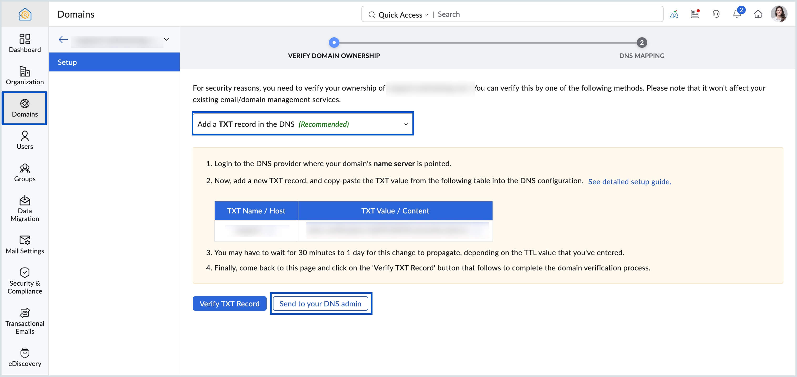Click the VERIFY DOMAIN OWNERSHIP label
Screen dimensions: 797x377
[x=334, y=56]
